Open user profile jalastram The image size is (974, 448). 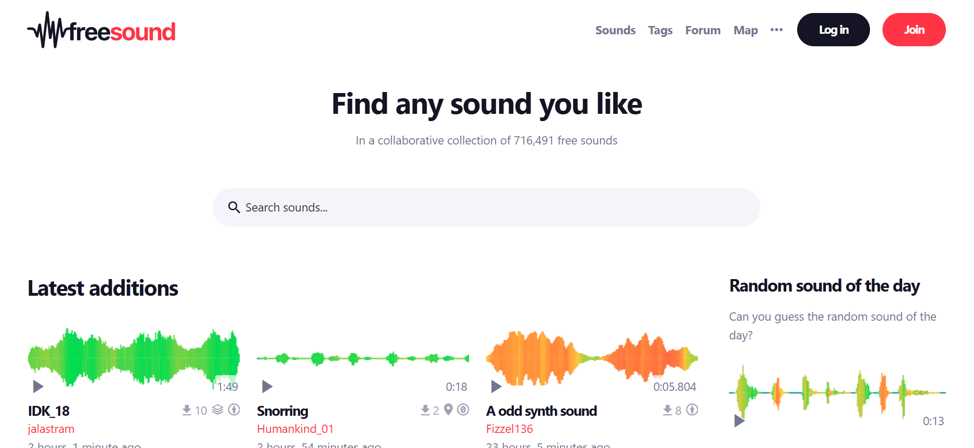tap(51, 429)
